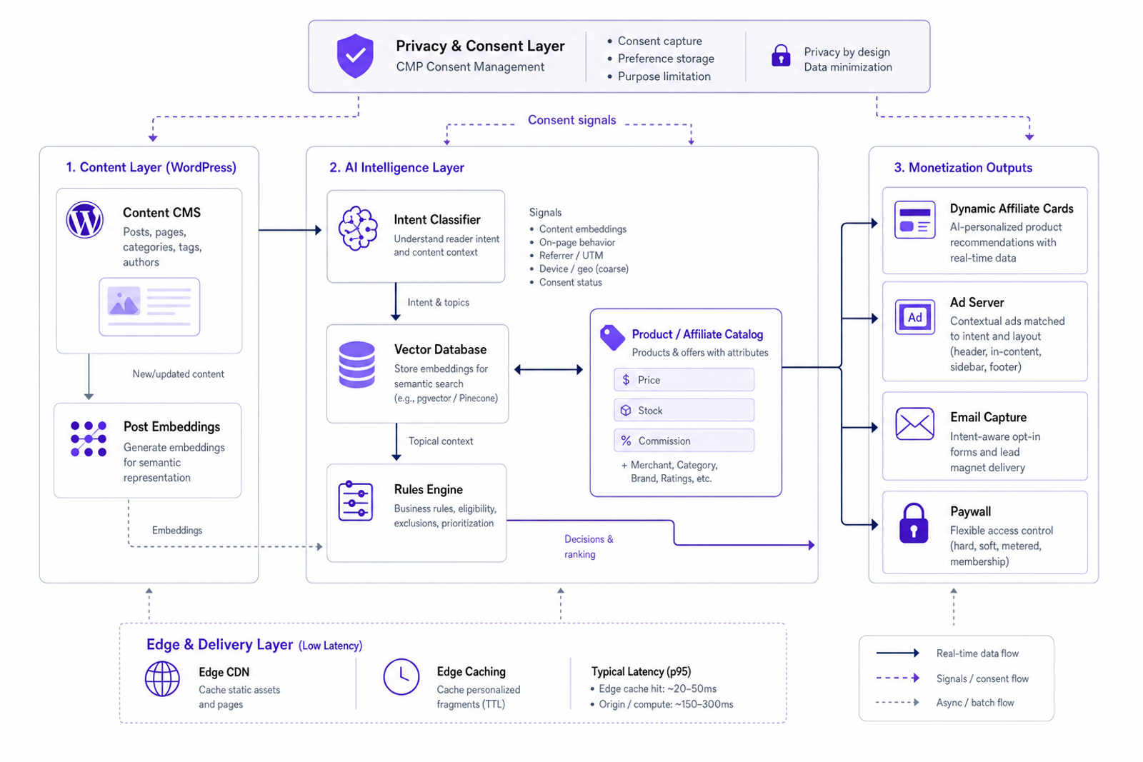Viewport: 1143px width, 762px height.
Task: Click the purple shield checkmark icon
Action: (355, 56)
